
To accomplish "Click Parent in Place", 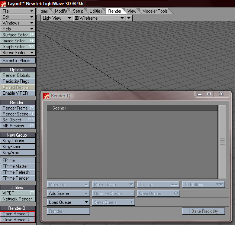I will (x=18, y=61).
